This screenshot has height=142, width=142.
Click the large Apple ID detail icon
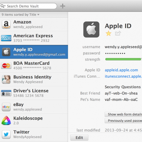click(x=91, y=29)
